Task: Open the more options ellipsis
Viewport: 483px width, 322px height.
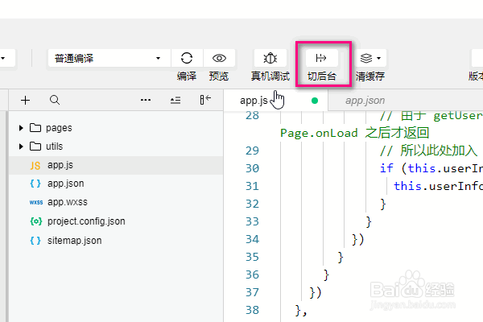Action: point(146,100)
